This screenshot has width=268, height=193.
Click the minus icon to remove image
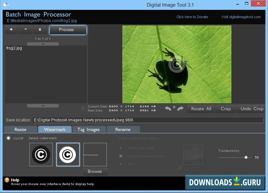(26, 30)
